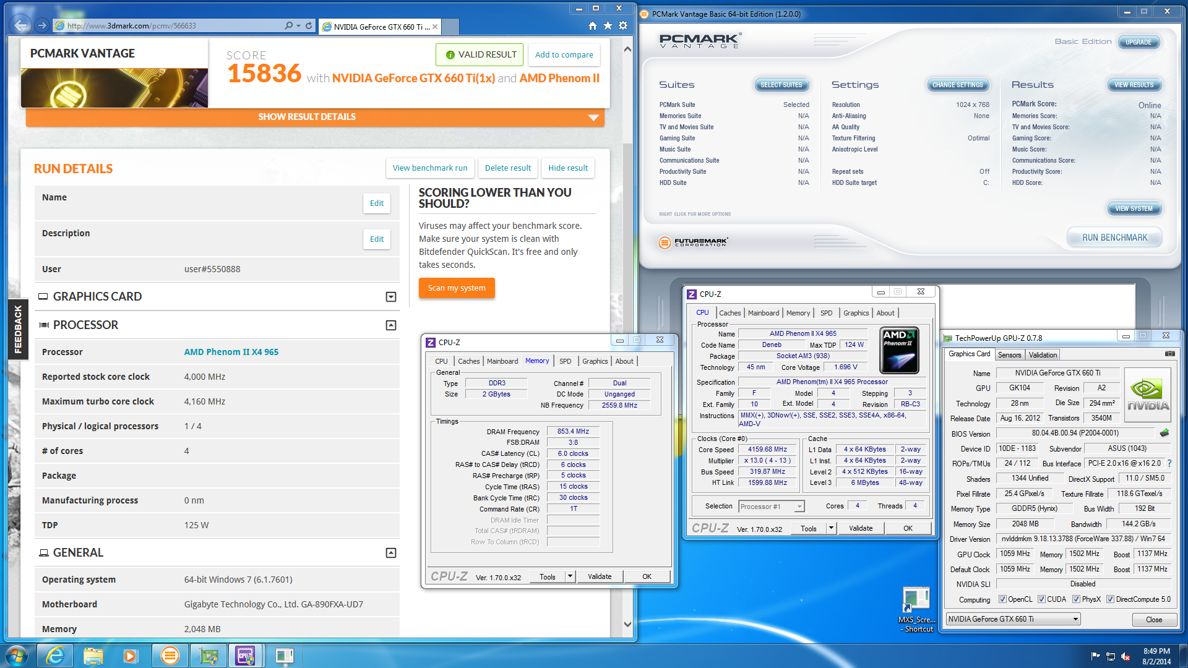This screenshot has width=1188, height=668.
Task: Click the AMD Phenom II X4 965 link
Action: point(231,352)
